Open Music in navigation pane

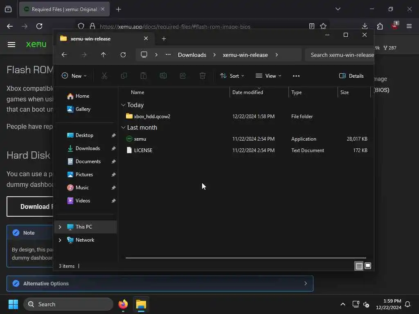pyautogui.click(x=82, y=188)
